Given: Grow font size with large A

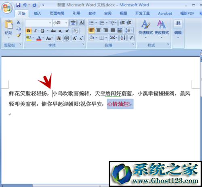Looking at the screenshot, I should click(x=74, y=38).
